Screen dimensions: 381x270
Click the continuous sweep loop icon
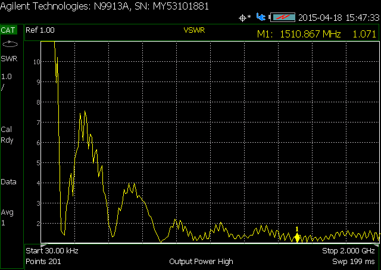tap(10, 44)
